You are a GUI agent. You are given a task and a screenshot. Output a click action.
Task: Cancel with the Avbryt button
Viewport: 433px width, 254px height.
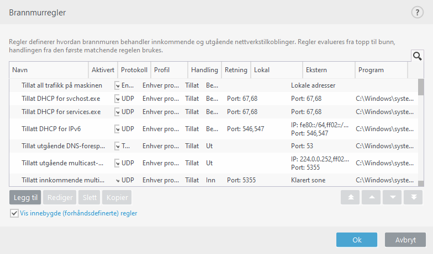click(405, 240)
